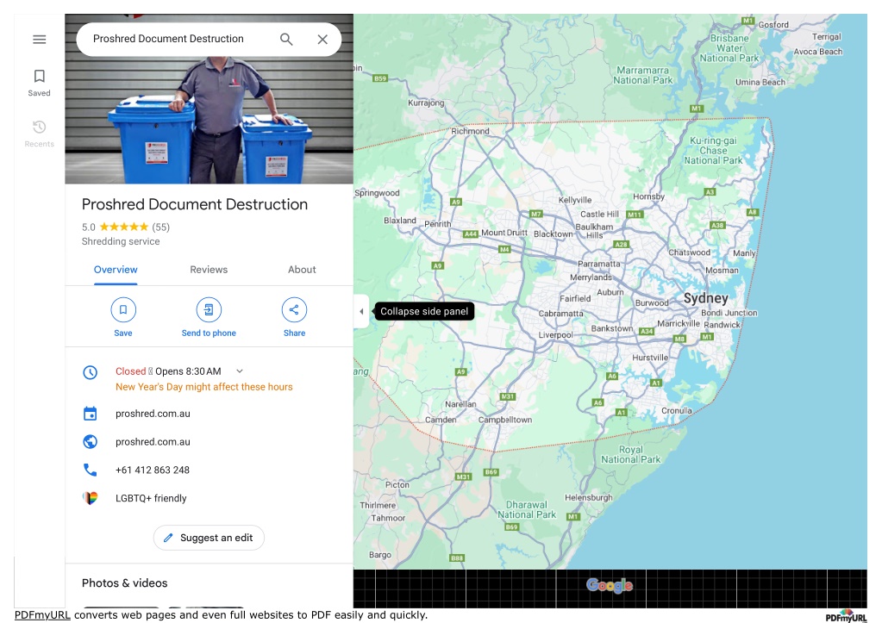This screenshot has width=882, height=623.
Task: Click Manly label on map
Action: [744, 253]
